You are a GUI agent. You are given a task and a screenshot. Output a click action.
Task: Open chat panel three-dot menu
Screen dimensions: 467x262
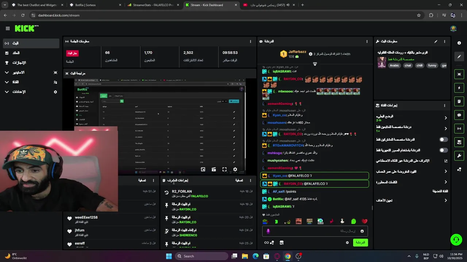tap(367, 41)
